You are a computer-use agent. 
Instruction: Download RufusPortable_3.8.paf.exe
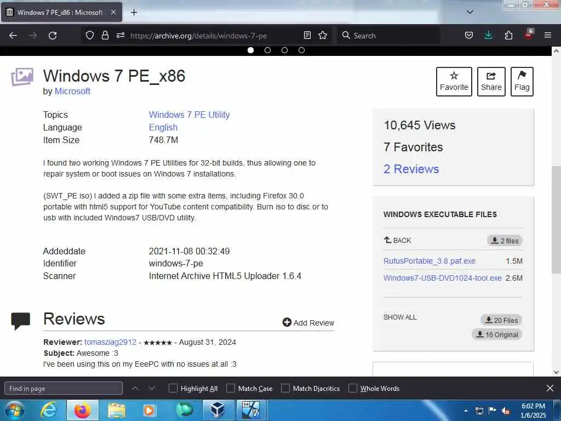[x=430, y=261]
